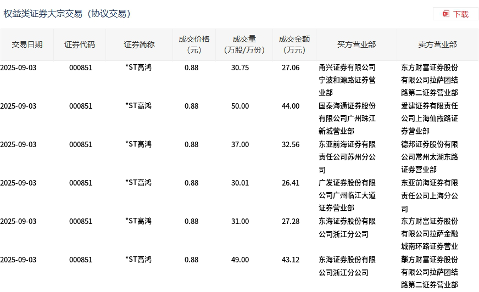The width and height of the screenshot is (479, 292).
Task: Click buyer 国泰海通证券广州珠江新城营业部
Action: click(347, 119)
